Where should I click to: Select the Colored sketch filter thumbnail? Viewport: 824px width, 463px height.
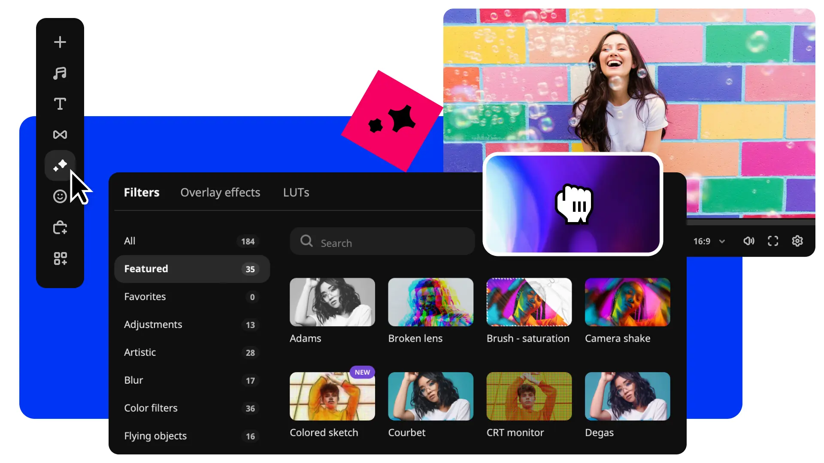[332, 397]
